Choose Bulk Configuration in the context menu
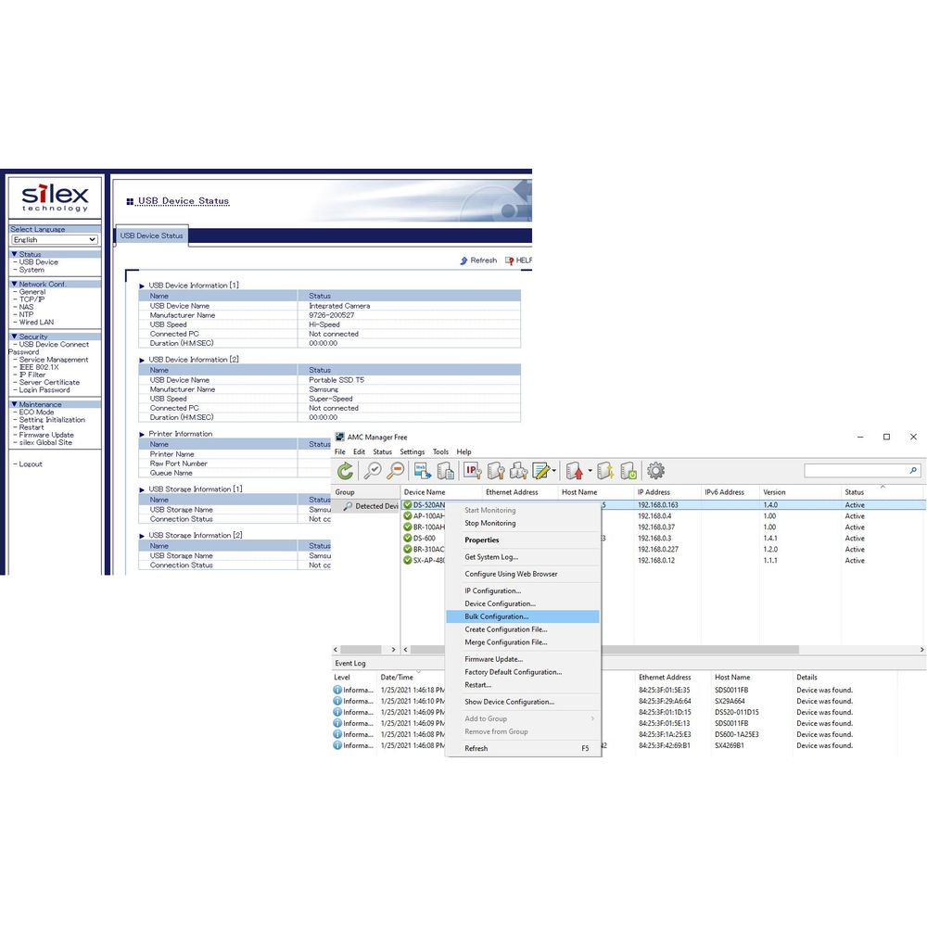This screenshot has width=927, height=927. point(523,616)
